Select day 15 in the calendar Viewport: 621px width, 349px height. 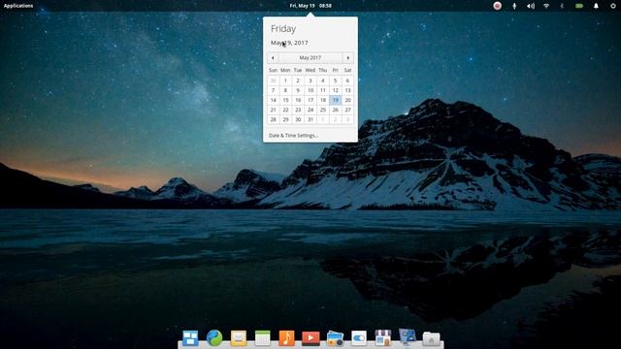pyautogui.click(x=285, y=100)
